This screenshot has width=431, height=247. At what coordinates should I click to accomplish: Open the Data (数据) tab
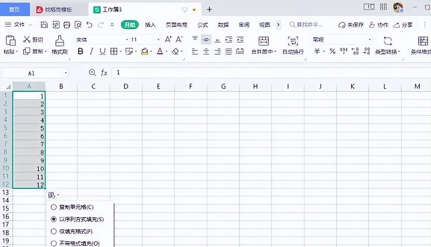[223, 25]
